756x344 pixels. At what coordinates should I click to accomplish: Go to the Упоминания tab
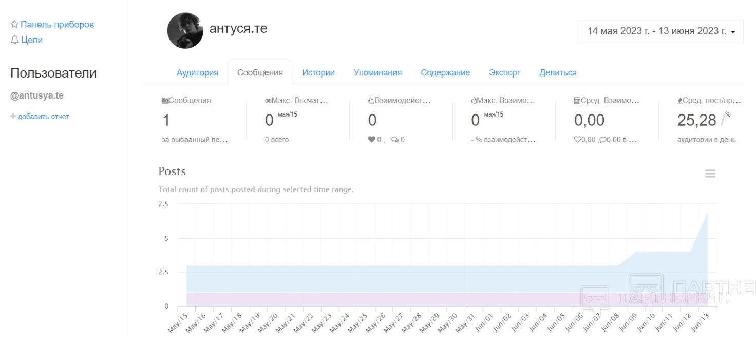[377, 73]
